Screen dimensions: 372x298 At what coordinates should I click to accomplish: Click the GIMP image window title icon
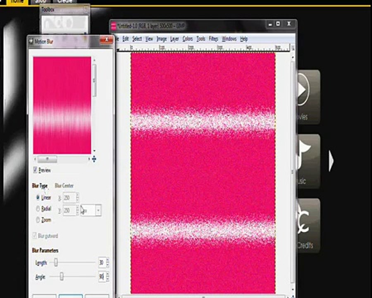pyautogui.click(x=114, y=26)
